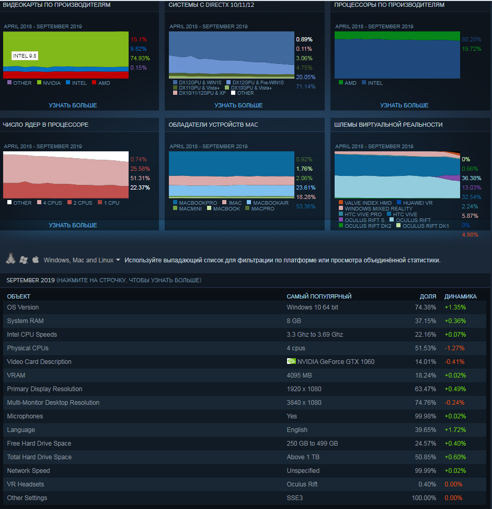This screenshot has width=492, height=509.
Task: Click the OTHER purple legend swatch in video cards
Action: (9, 82)
